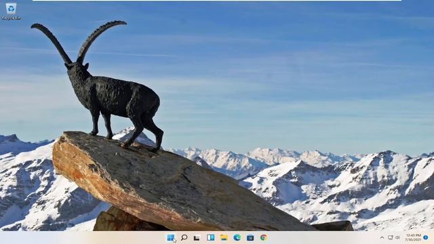Open the Windows Start menu

tap(171, 237)
